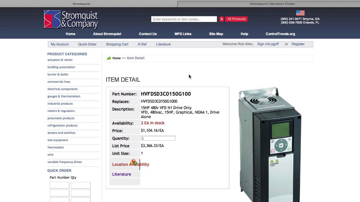Viewport: 360px width, 202px height.
Task: Select electrical components category
Action: tap(62, 89)
